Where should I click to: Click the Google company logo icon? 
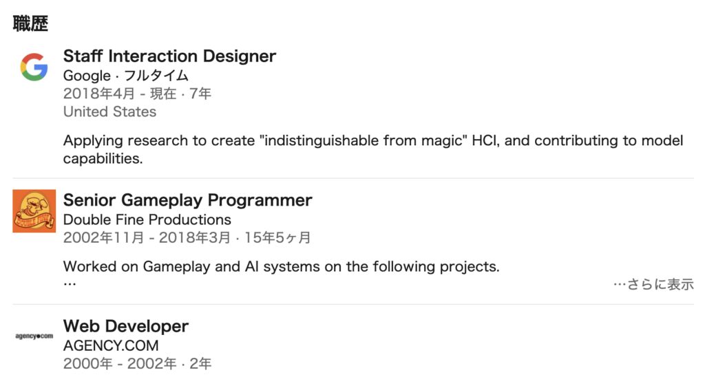point(34,67)
